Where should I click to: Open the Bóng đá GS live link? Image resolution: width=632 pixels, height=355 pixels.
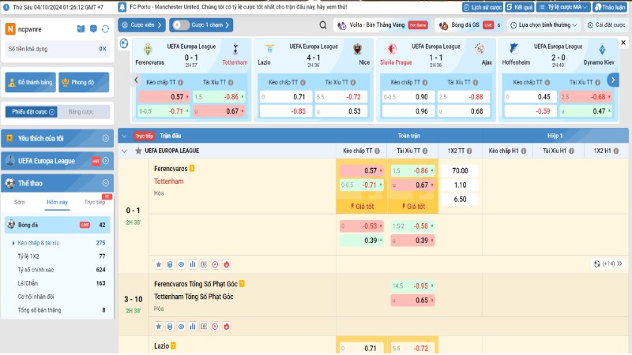click(469, 25)
